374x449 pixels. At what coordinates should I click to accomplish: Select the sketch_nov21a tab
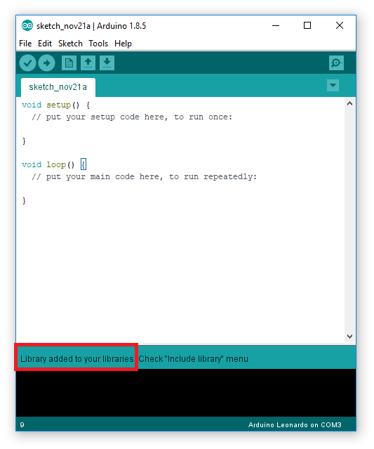click(x=58, y=87)
